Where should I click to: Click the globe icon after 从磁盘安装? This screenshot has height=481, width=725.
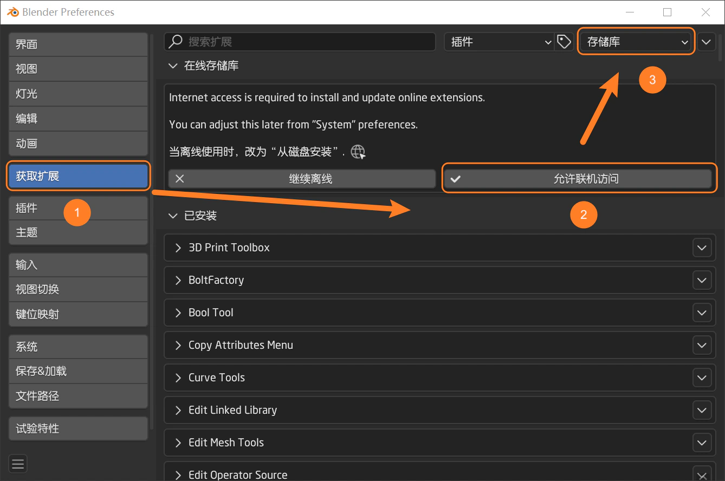click(358, 152)
